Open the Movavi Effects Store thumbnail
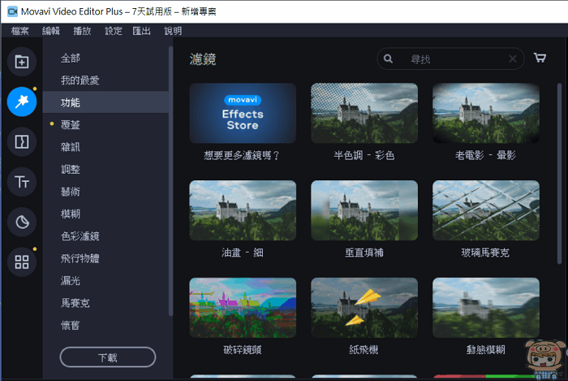The height and width of the screenshot is (381, 568). tap(243, 113)
